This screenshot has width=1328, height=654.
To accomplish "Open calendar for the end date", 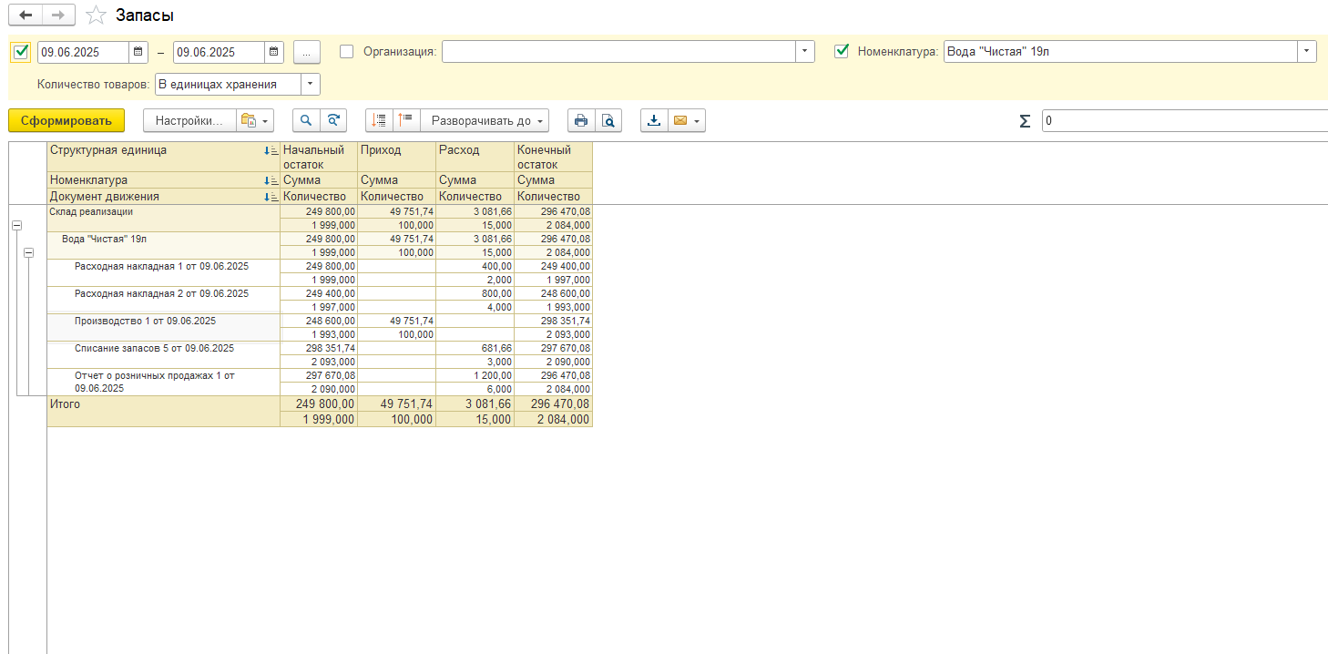I will point(274,52).
